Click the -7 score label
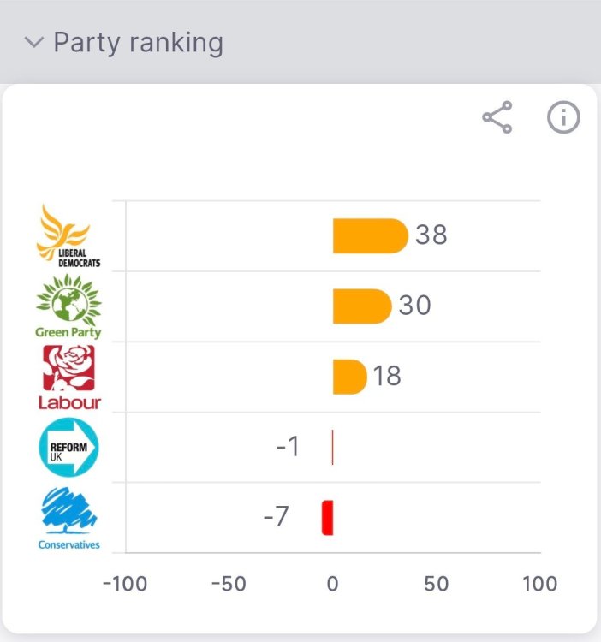601x642 pixels. point(276,518)
